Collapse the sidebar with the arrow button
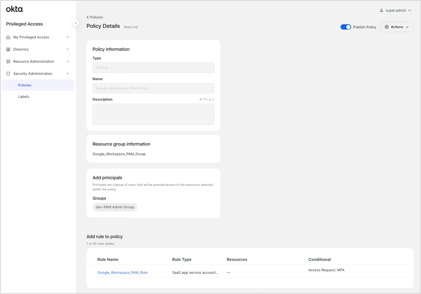Image resolution: width=421 pixels, height=294 pixels. coord(76,24)
